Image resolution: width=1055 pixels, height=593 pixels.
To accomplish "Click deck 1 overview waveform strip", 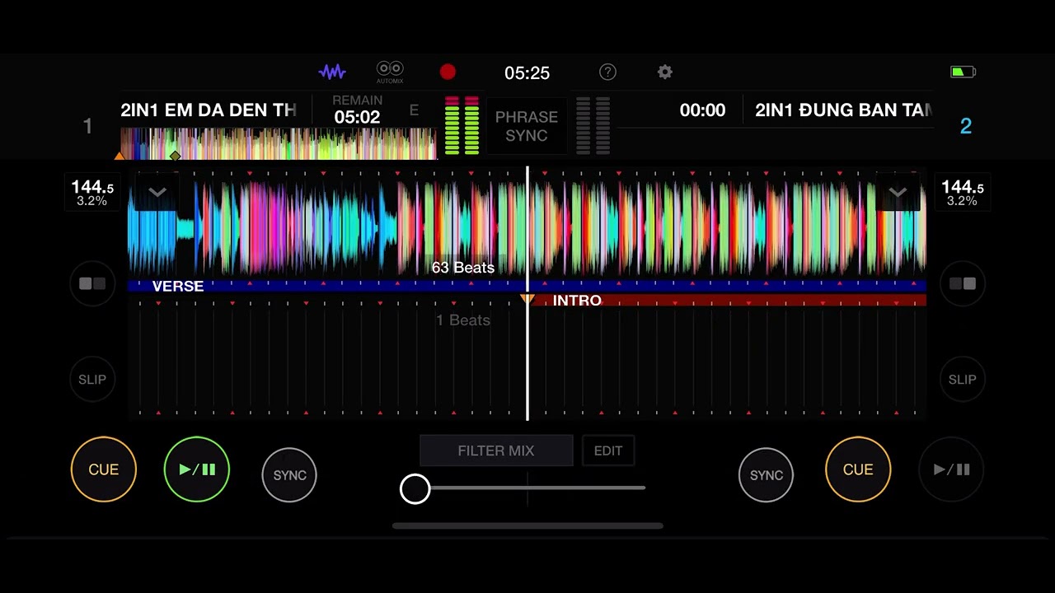I will point(279,143).
